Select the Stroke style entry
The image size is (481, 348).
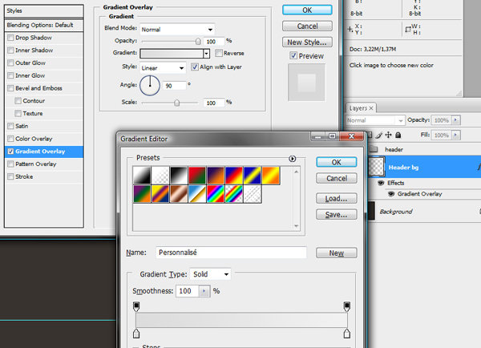44,176
